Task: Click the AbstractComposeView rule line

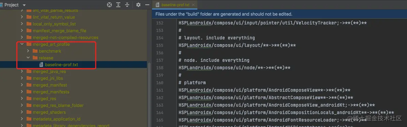Action: 266,98
